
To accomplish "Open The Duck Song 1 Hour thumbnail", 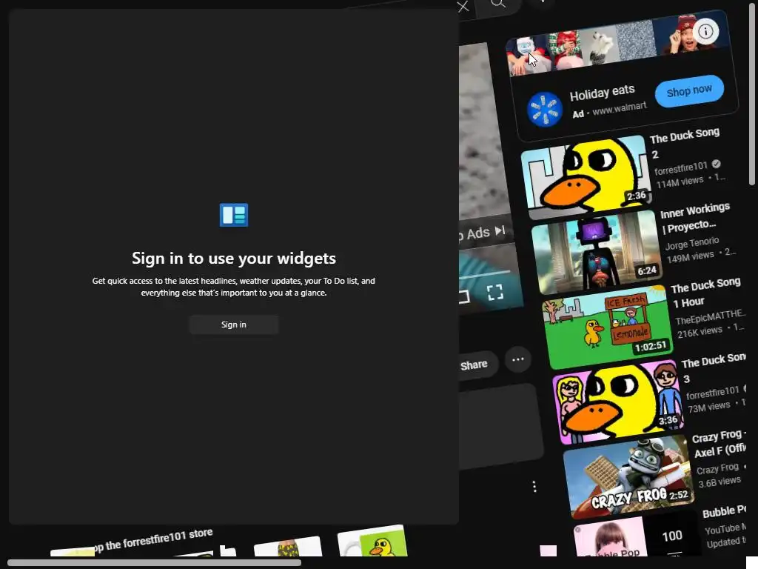I will (608, 327).
